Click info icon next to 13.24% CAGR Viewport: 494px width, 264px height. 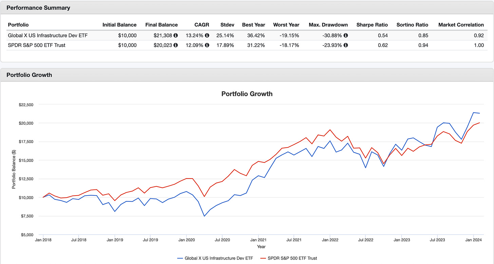(x=207, y=35)
